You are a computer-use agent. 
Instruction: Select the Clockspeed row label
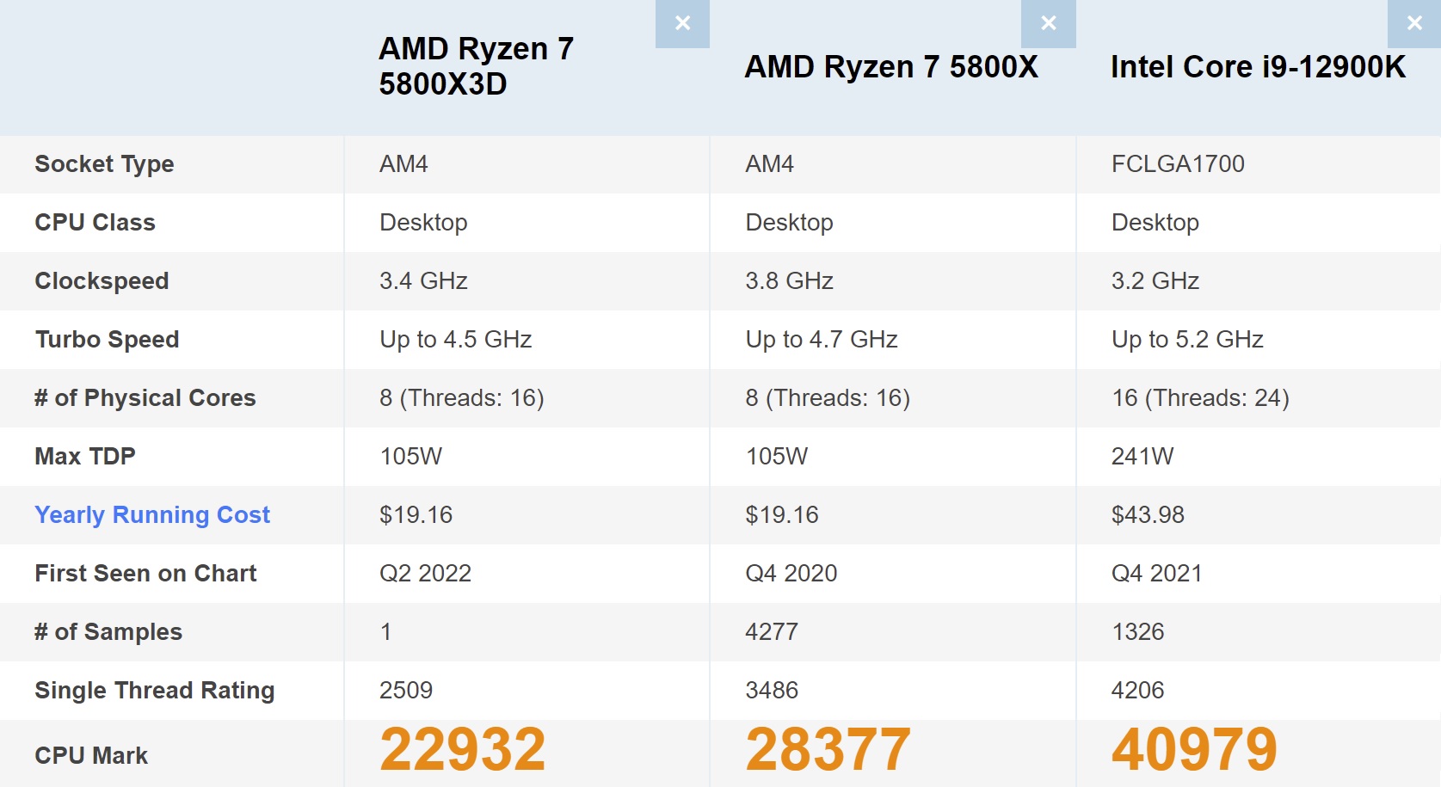pos(101,280)
